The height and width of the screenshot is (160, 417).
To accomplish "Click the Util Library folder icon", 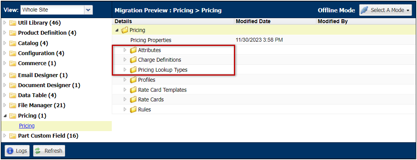I will tap(12, 23).
